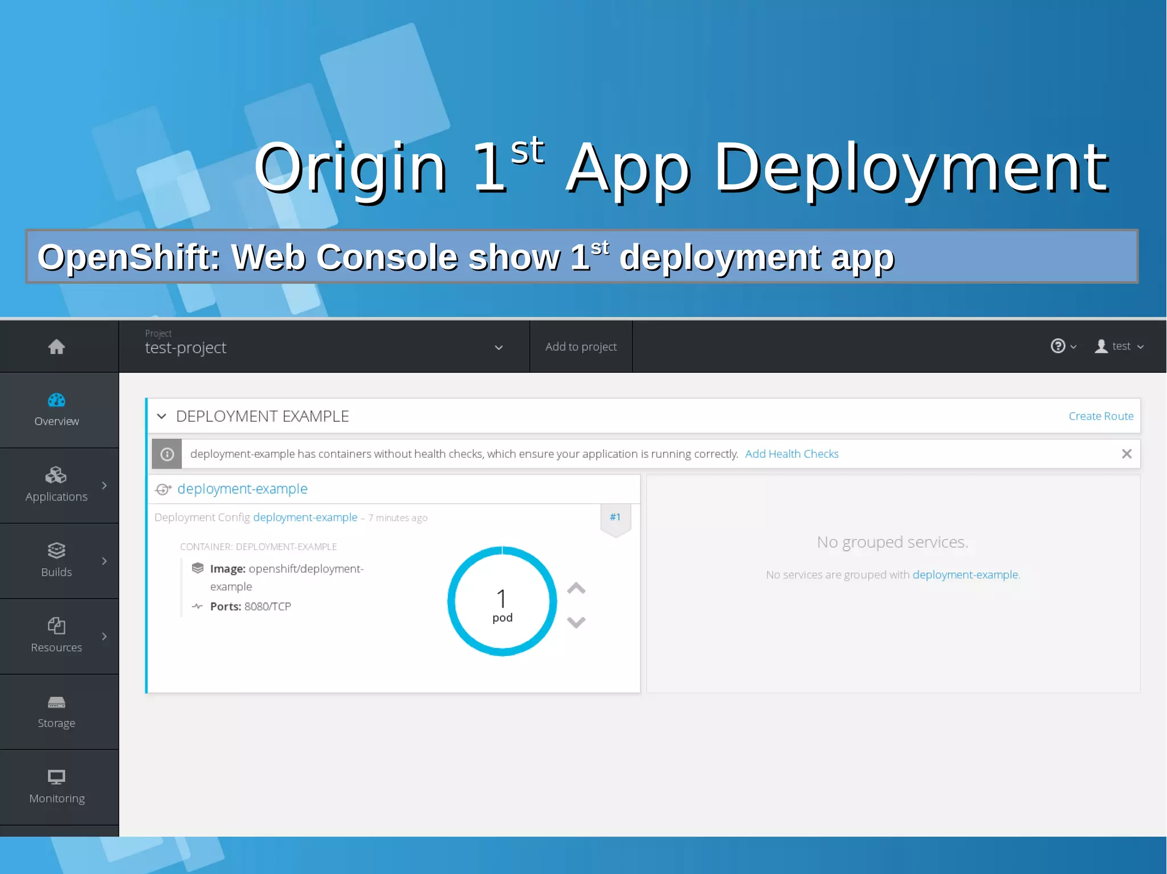Select Builds in the sidebar

[x=59, y=561]
